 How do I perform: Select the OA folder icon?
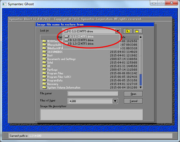tap(44, 66)
